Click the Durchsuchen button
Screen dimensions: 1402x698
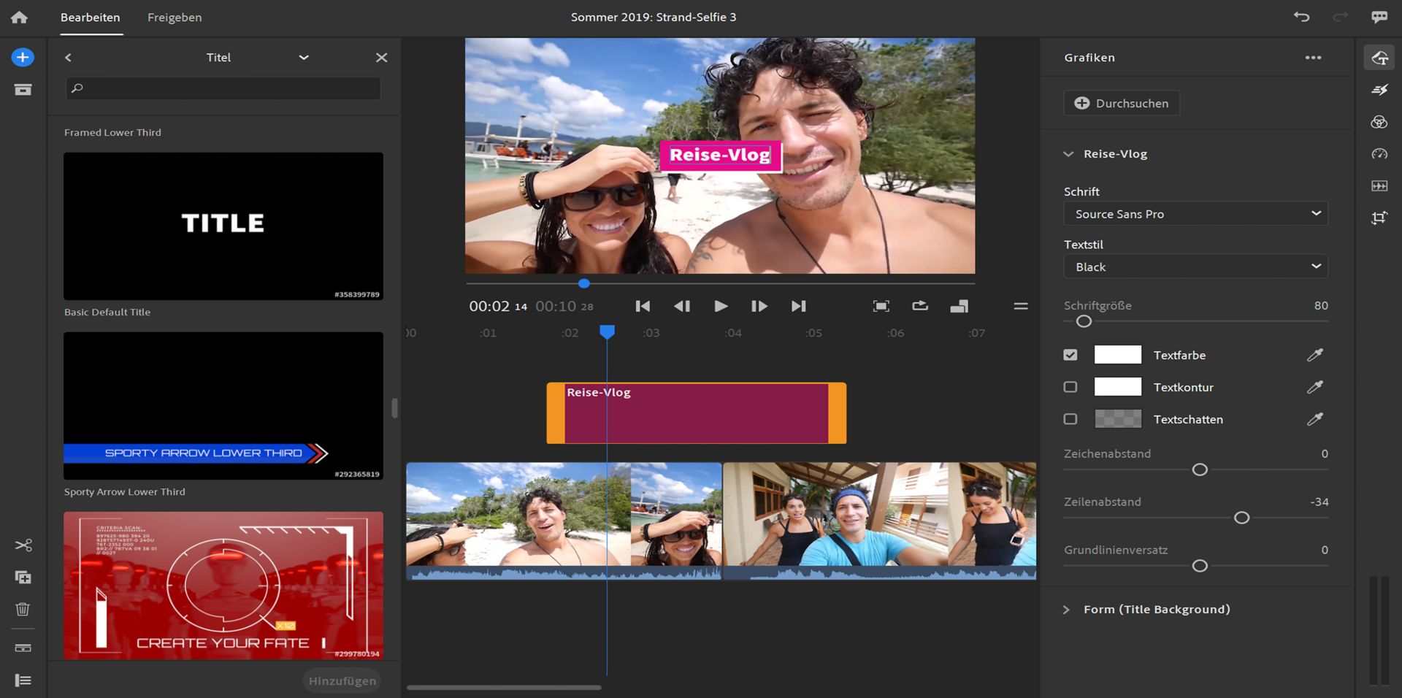tap(1122, 104)
